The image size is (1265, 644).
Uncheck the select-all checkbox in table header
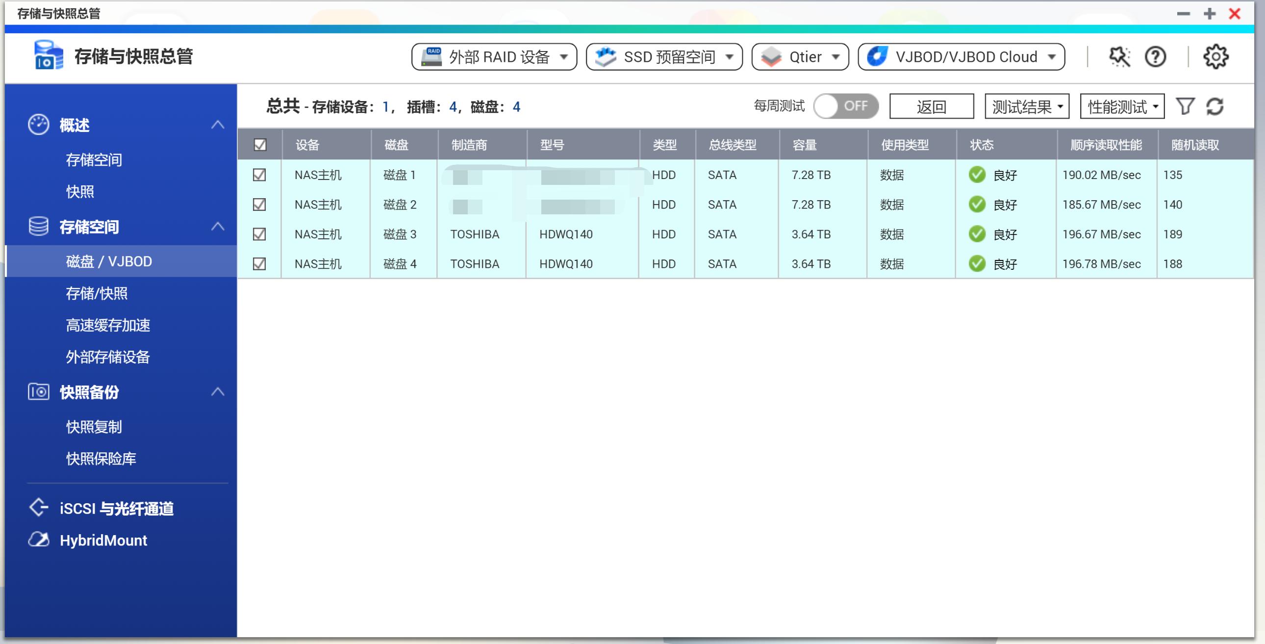[x=260, y=145]
